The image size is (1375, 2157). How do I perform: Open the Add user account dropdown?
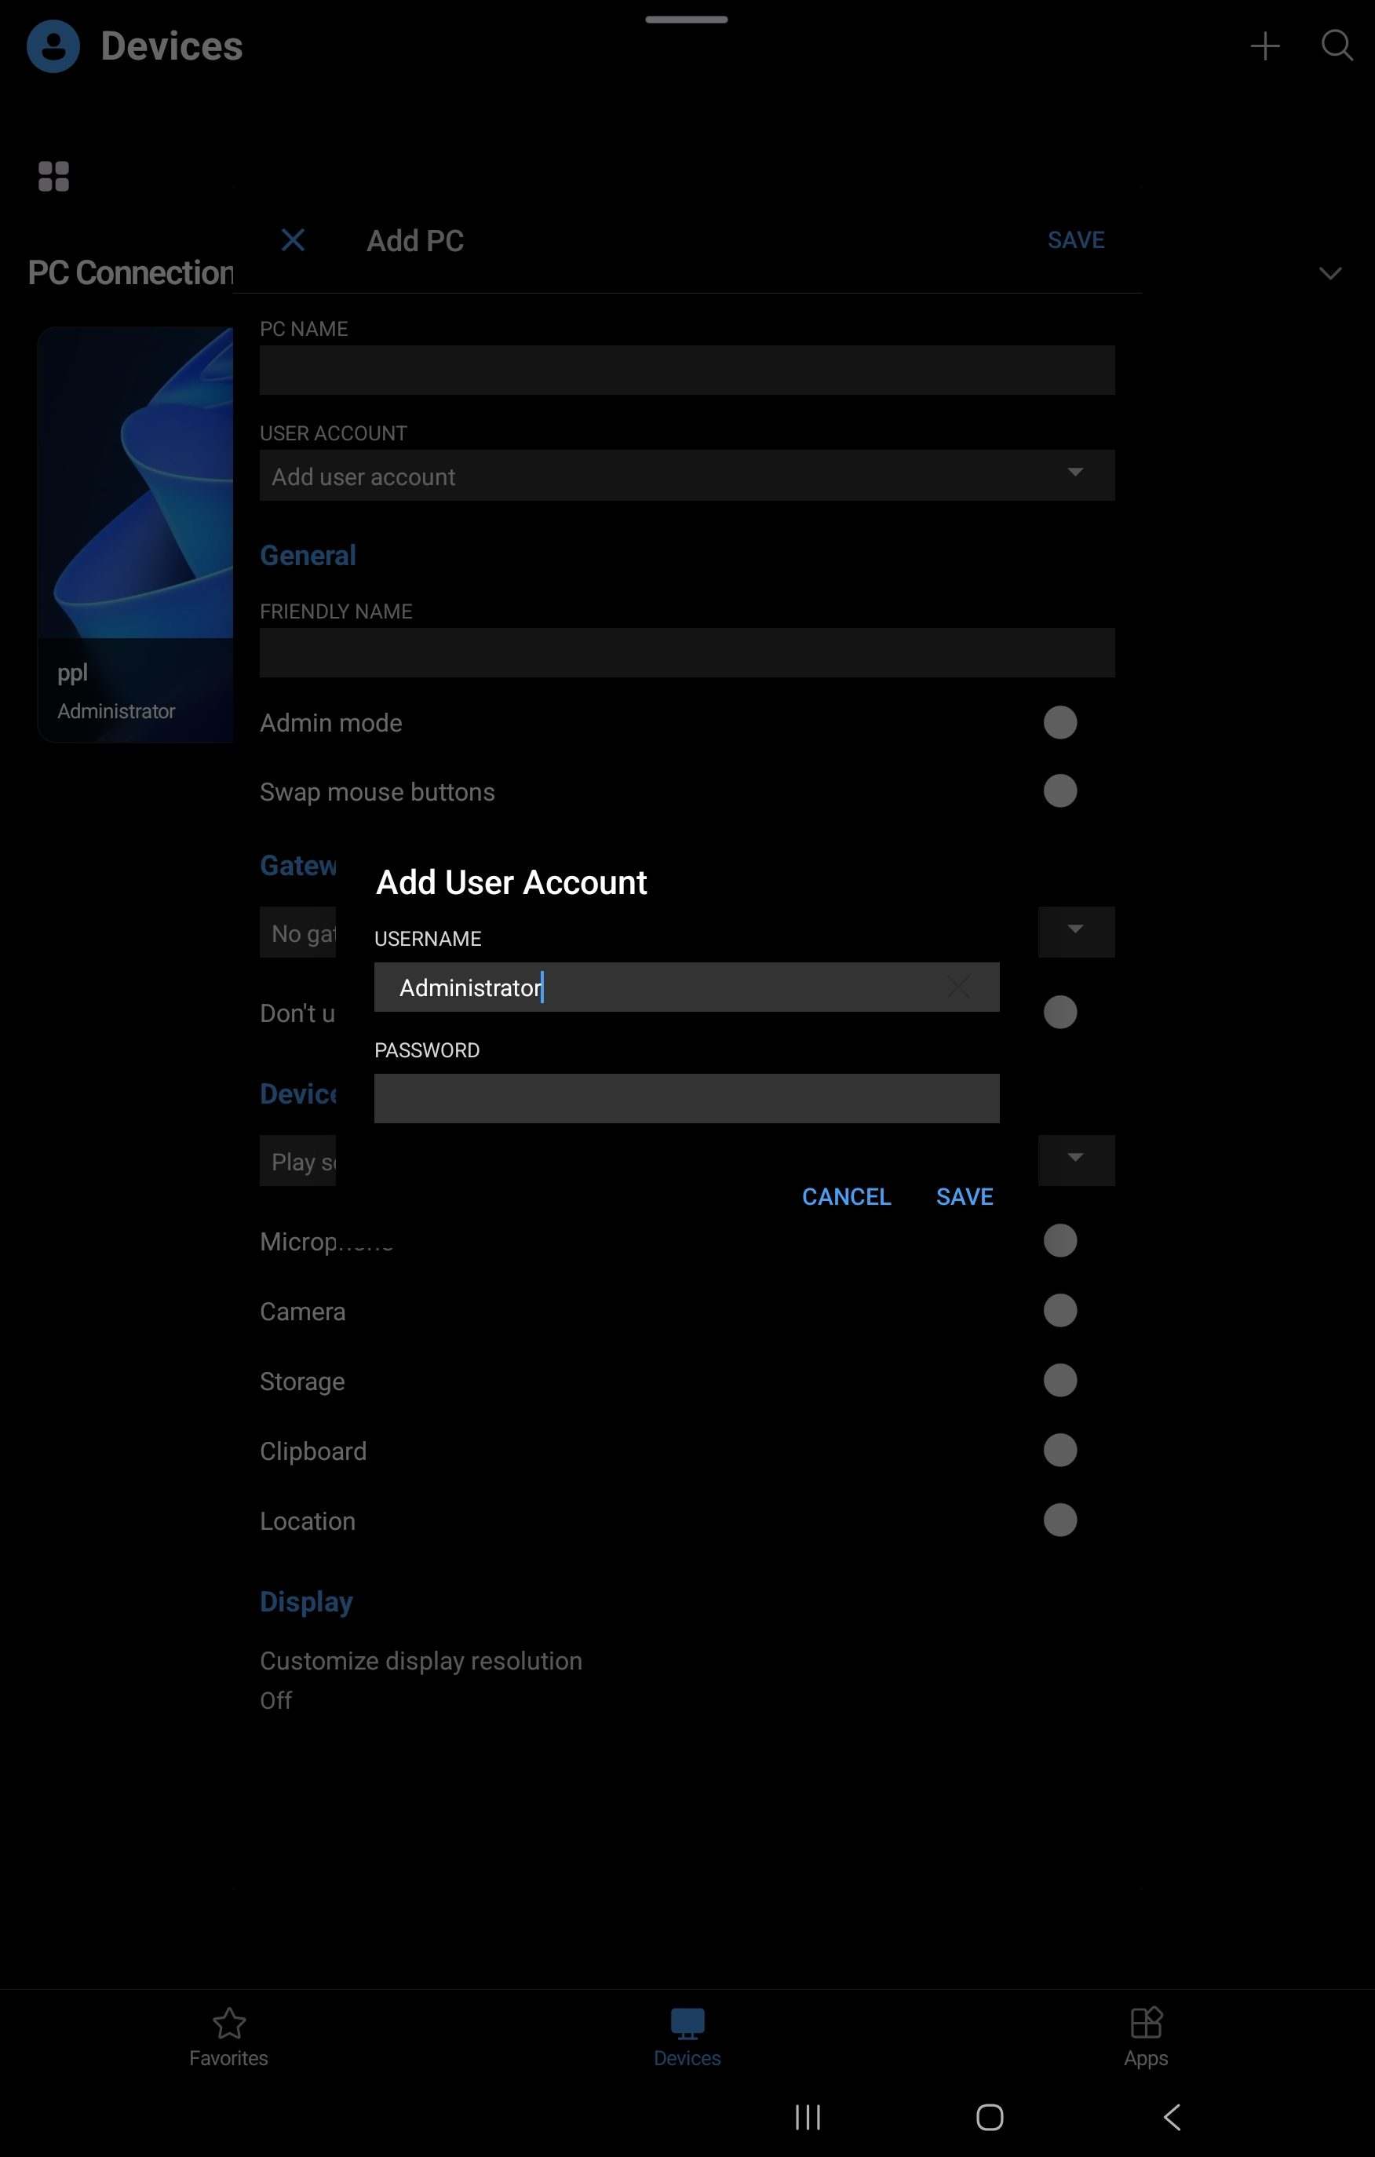(x=686, y=476)
